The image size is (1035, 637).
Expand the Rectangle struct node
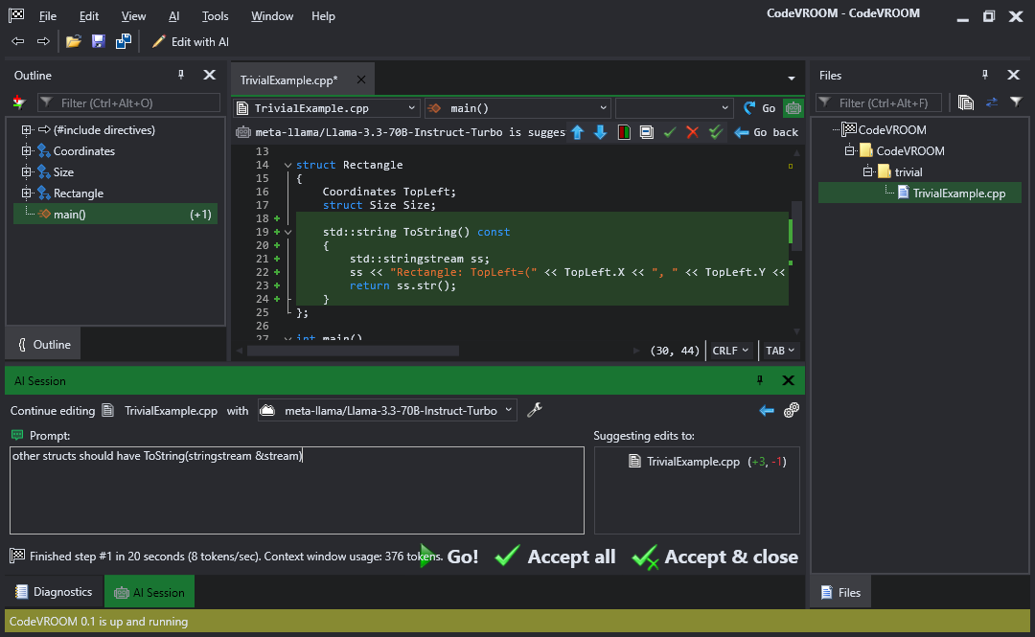tap(27, 193)
